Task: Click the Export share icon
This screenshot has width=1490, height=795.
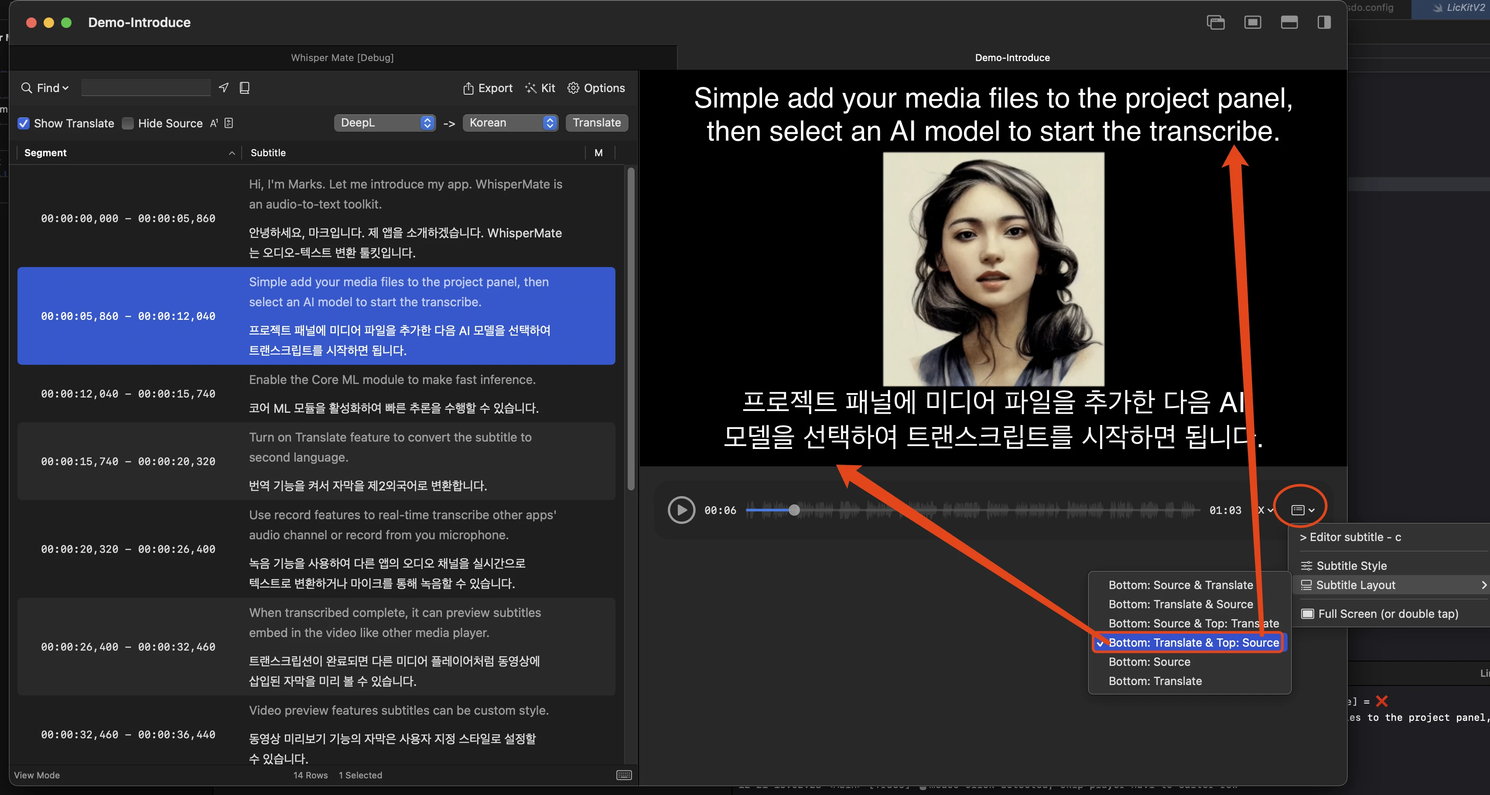Action: coord(468,88)
